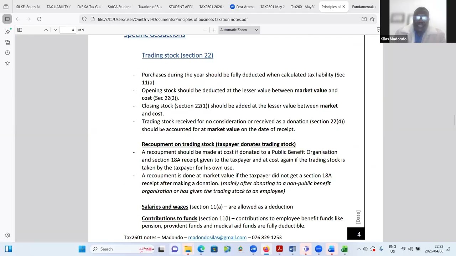Switch to the SAICA Student tab

[x=119, y=7]
